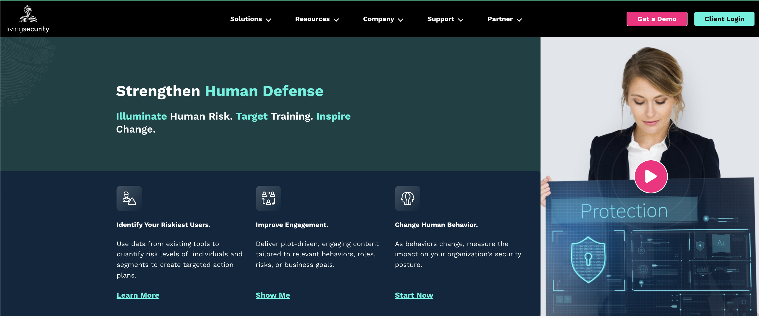The height and width of the screenshot is (318, 759).
Task: Click the Show Me link for engagement
Action: point(272,295)
